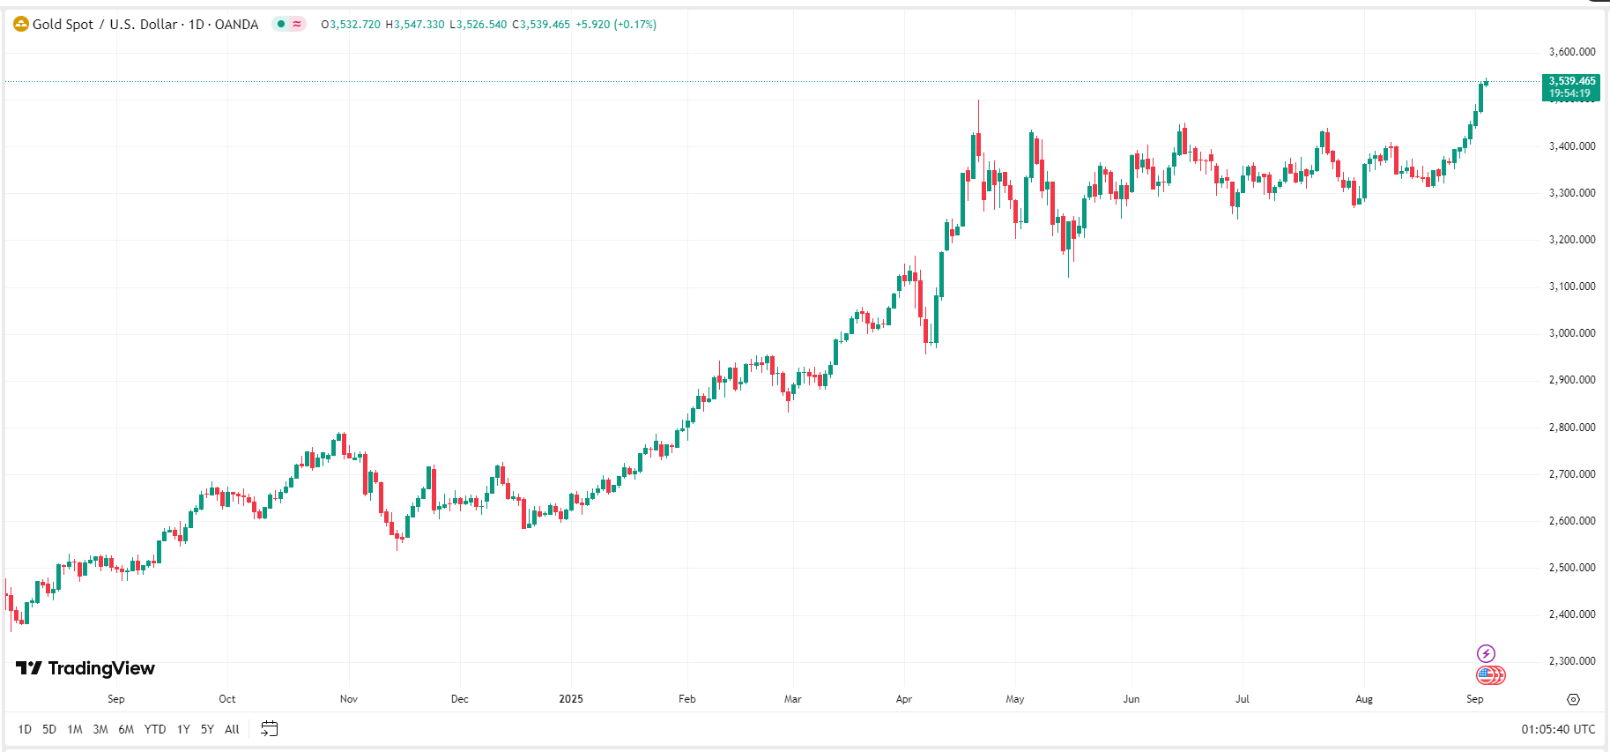
Task: Click the green market status dot
Action: (281, 24)
